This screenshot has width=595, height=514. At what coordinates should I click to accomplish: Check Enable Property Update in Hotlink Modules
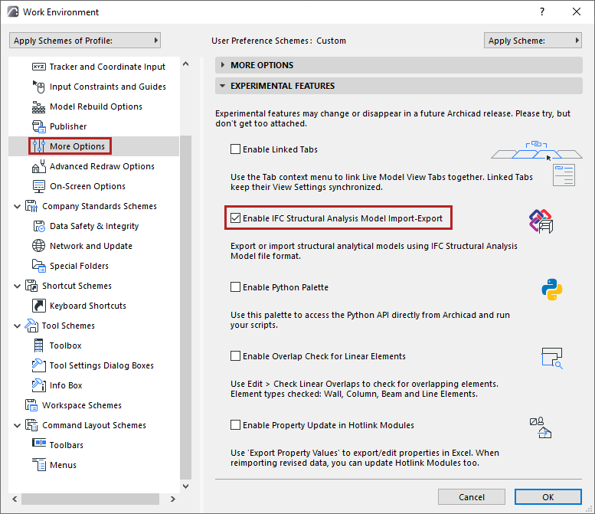tap(235, 425)
